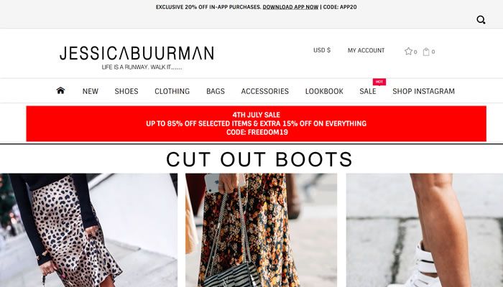Click the Jessica Buurman logo
This screenshot has height=287, width=503.
[x=137, y=57]
